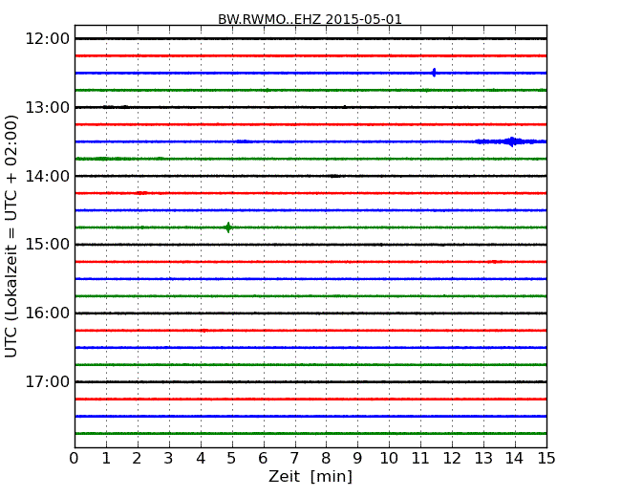Click the green spike event near minute 5
The width and height of the screenshot is (621, 497).
[x=228, y=227]
